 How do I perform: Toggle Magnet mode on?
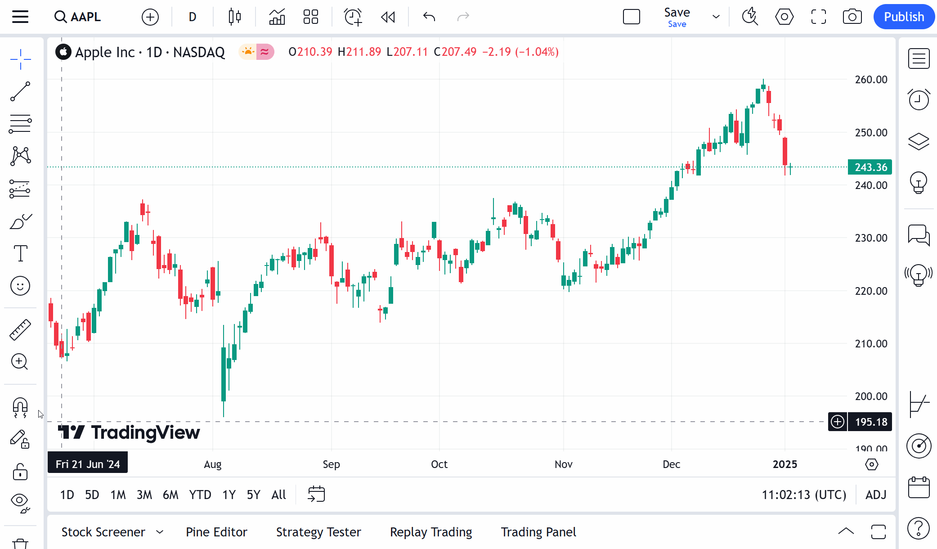point(20,407)
